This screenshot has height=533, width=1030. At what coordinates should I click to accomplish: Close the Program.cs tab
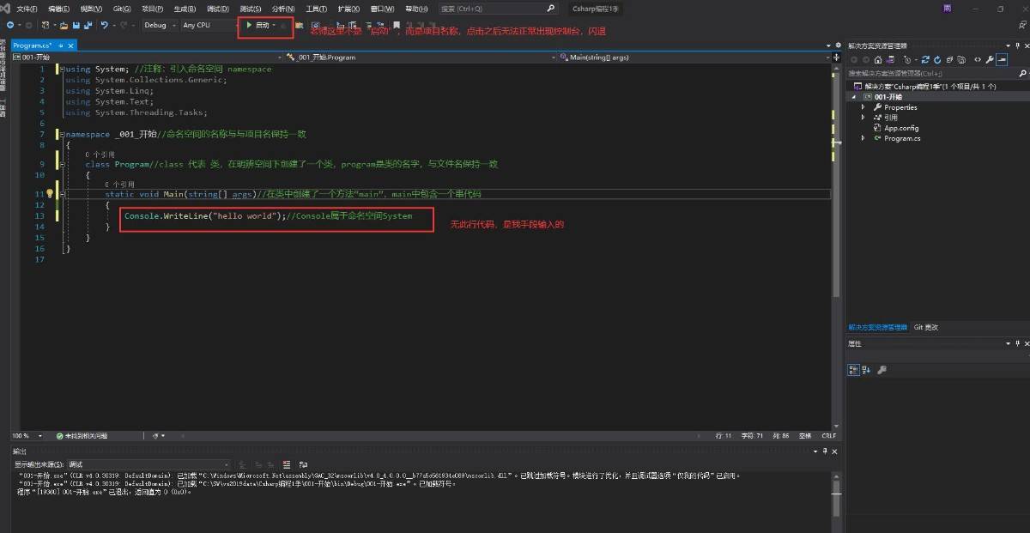(x=71, y=45)
